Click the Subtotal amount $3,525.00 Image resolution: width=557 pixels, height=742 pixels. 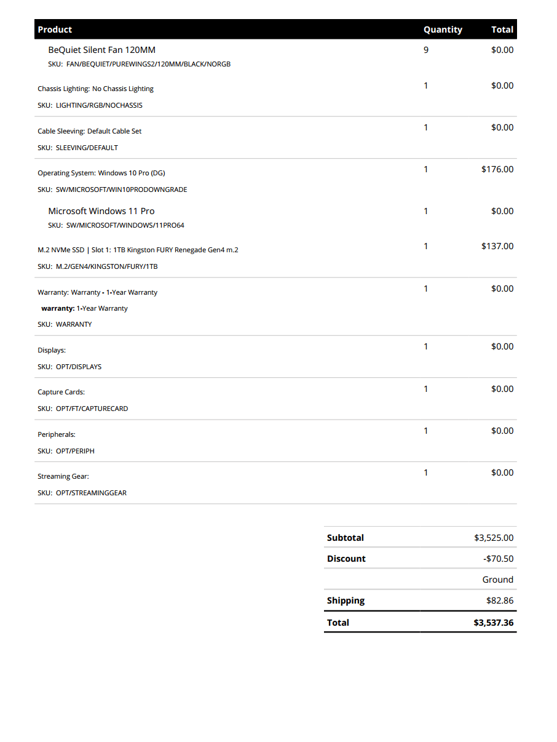494,538
